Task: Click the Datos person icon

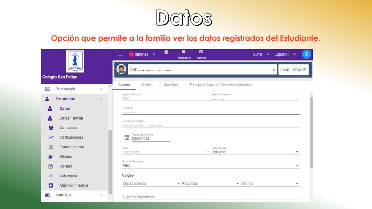Action: point(50,108)
